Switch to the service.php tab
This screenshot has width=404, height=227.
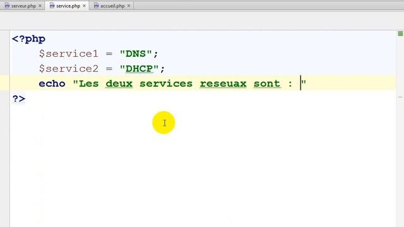point(68,6)
